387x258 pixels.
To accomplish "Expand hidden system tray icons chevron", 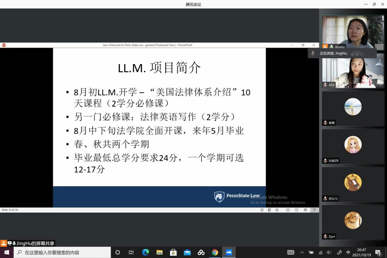I will [302, 252].
